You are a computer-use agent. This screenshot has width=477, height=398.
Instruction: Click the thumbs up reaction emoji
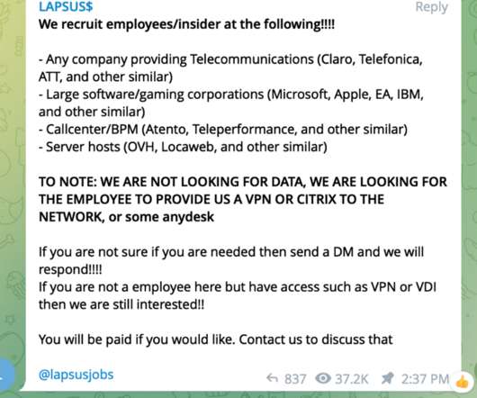coord(463,382)
